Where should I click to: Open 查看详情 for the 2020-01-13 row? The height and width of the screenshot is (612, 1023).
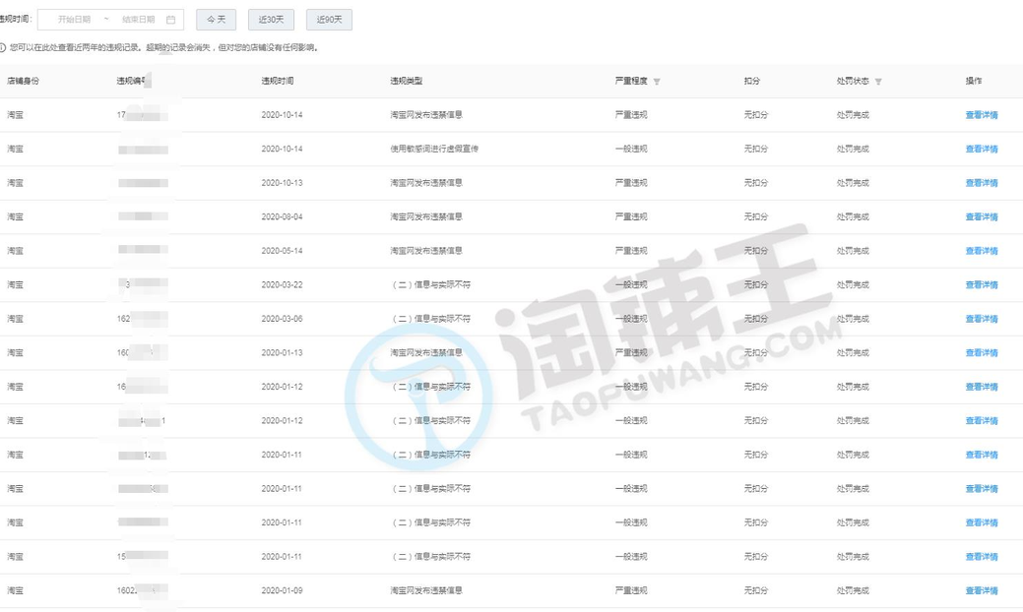pyautogui.click(x=982, y=352)
